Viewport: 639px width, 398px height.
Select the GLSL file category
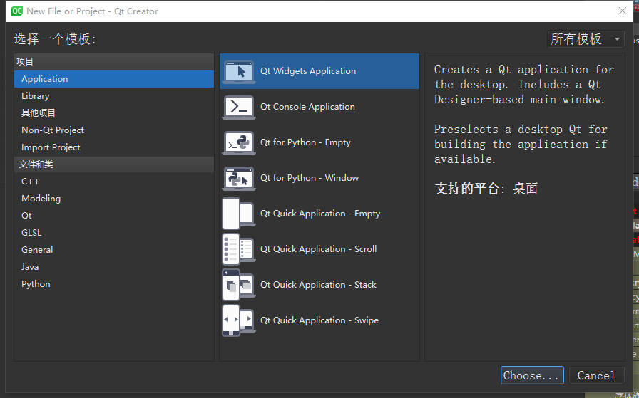tap(114, 233)
